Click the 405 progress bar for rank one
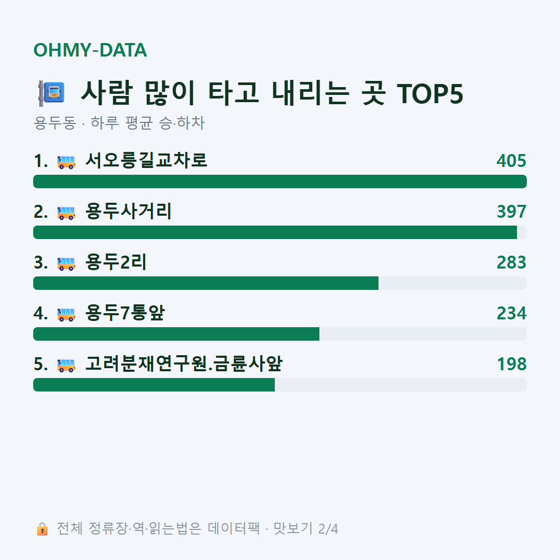 (x=280, y=181)
